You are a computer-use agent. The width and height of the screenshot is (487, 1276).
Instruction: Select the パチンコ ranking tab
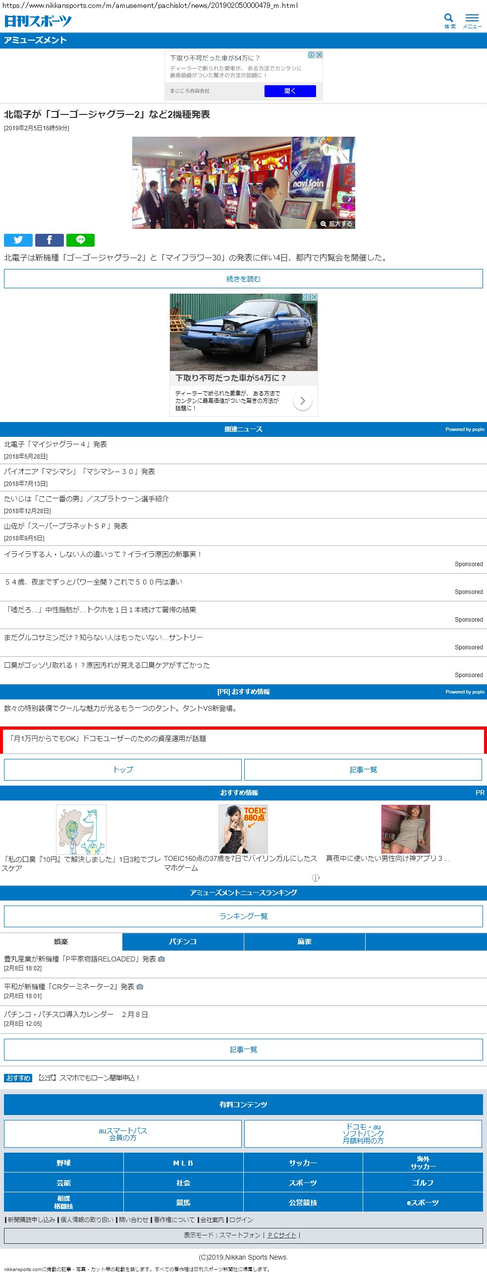coord(183,942)
